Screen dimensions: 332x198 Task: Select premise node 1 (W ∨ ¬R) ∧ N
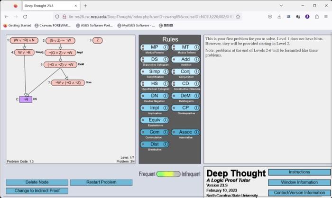coord(24,40)
